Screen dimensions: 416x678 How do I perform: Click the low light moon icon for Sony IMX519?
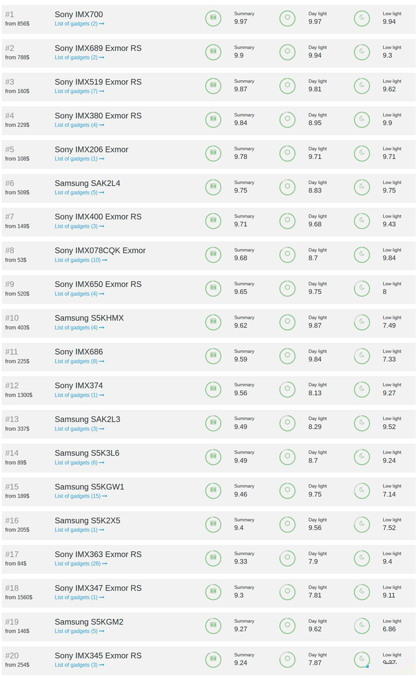click(361, 86)
